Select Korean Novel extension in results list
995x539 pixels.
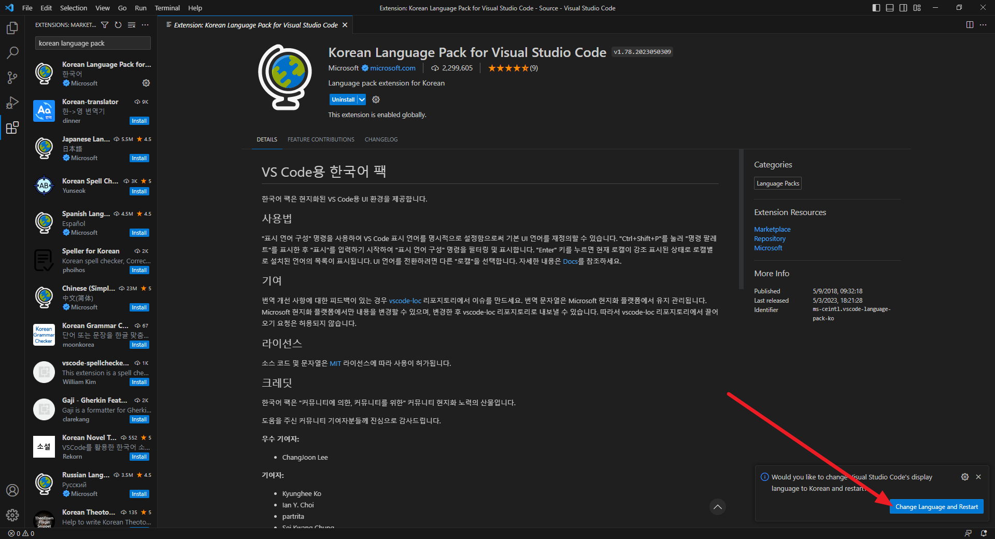[91, 447]
